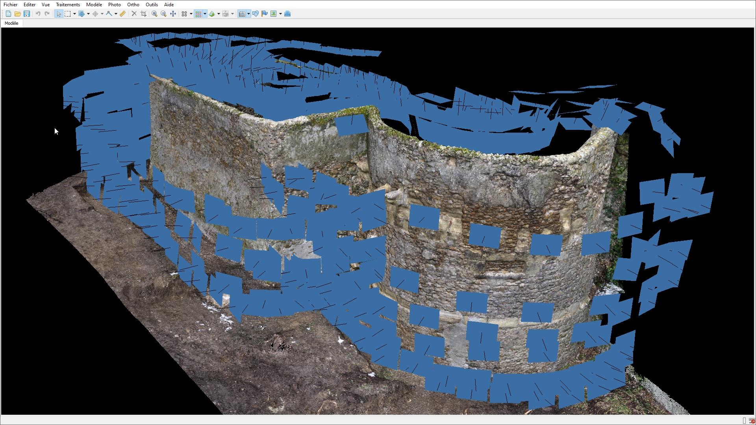Click the zoom out magnifier
Viewport: 756px width, 425px height.
click(x=164, y=14)
